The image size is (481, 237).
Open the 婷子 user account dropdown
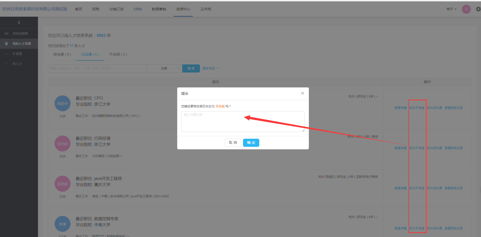pyautogui.click(x=451, y=9)
